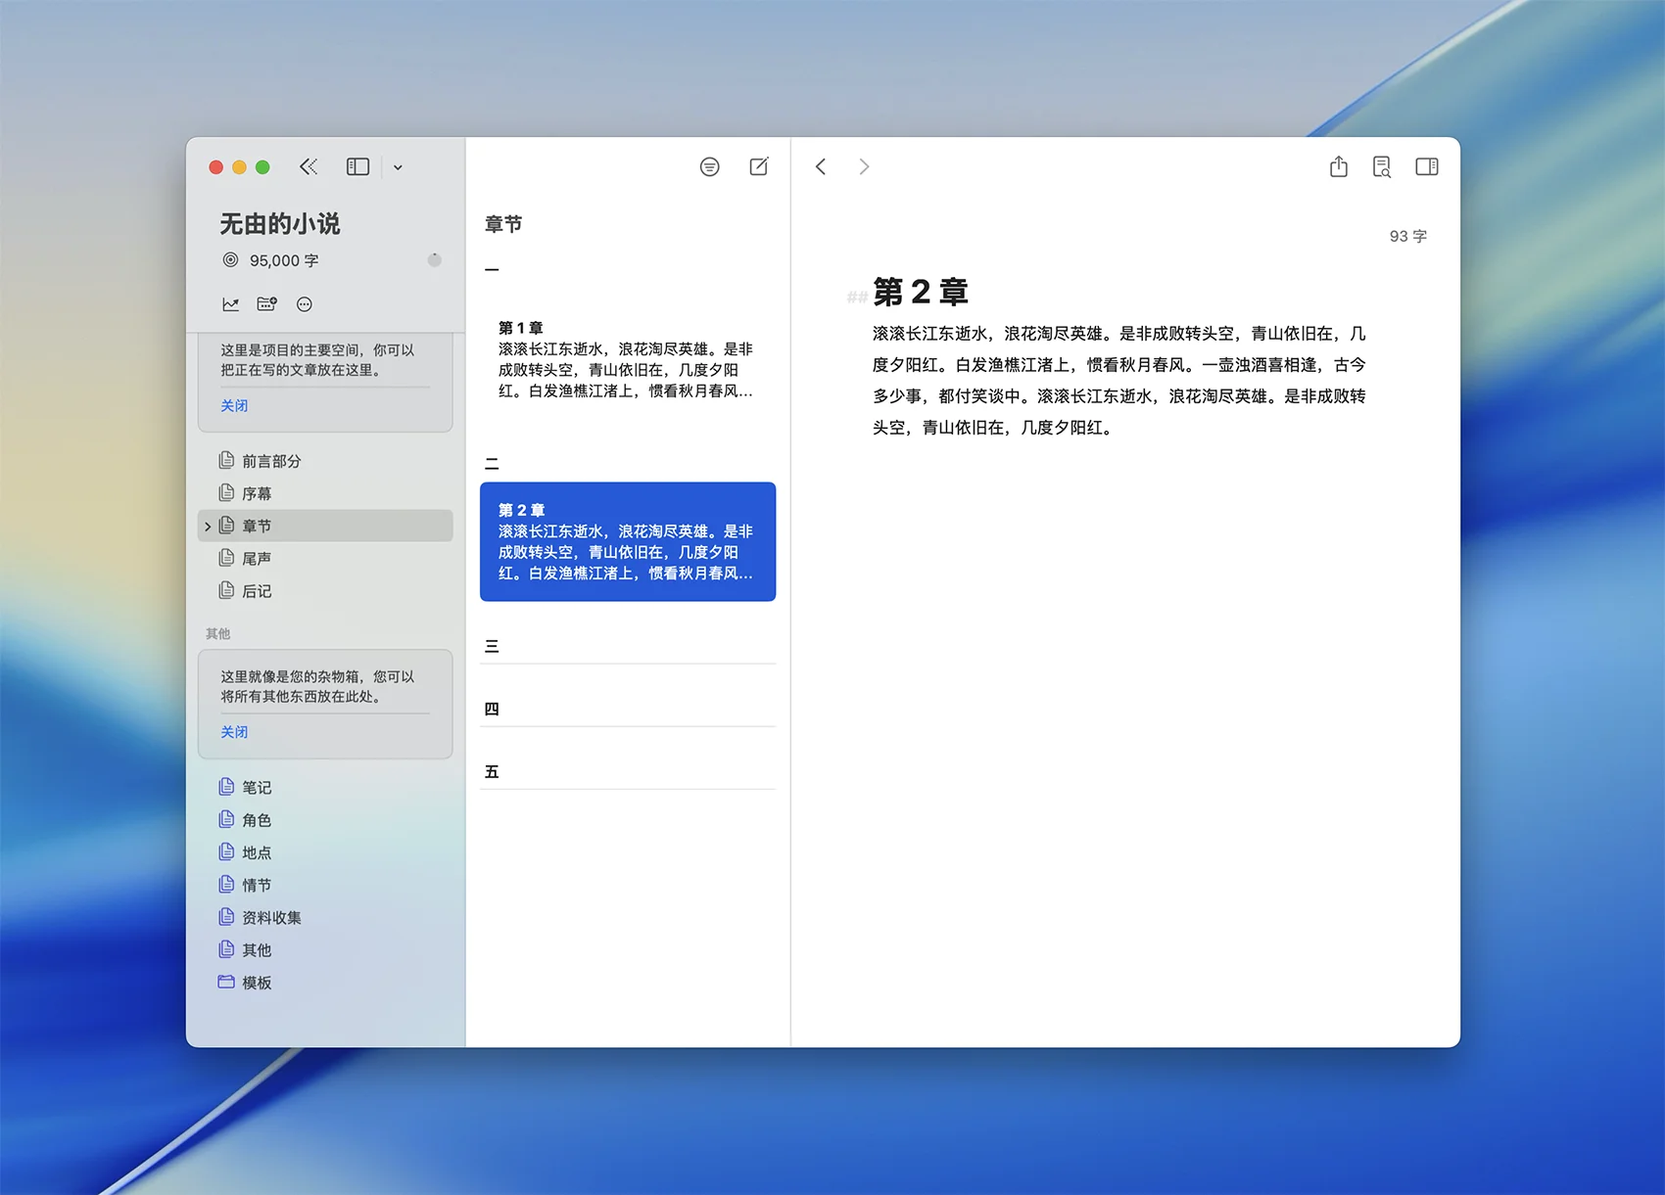Open the statistics chart icon

click(231, 304)
